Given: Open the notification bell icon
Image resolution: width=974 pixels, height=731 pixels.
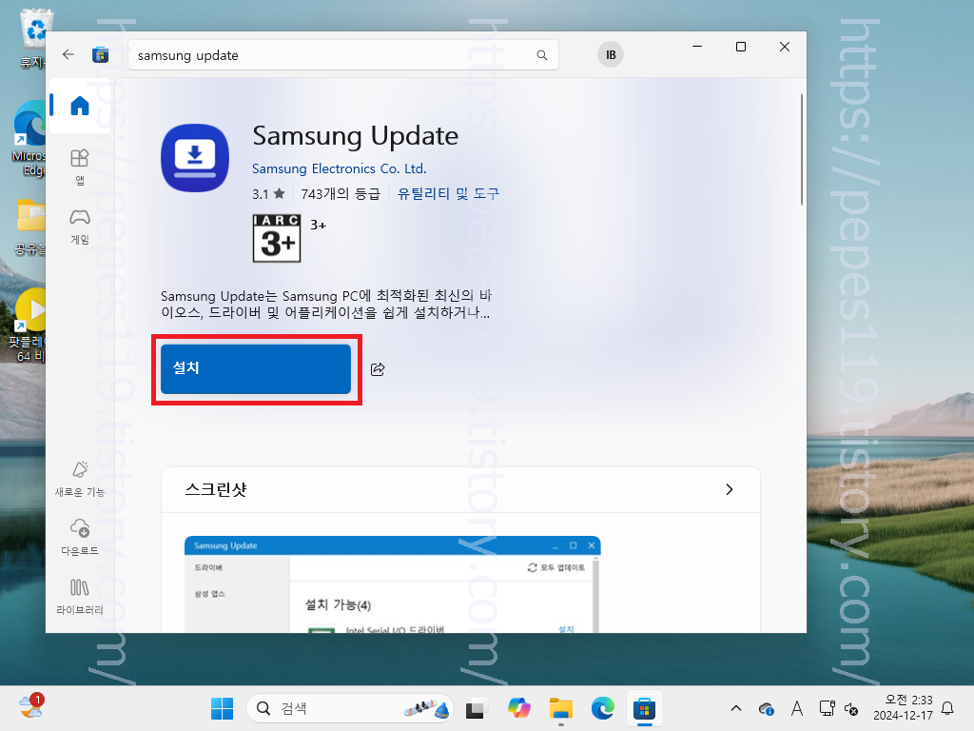Looking at the screenshot, I should coord(948,708).
